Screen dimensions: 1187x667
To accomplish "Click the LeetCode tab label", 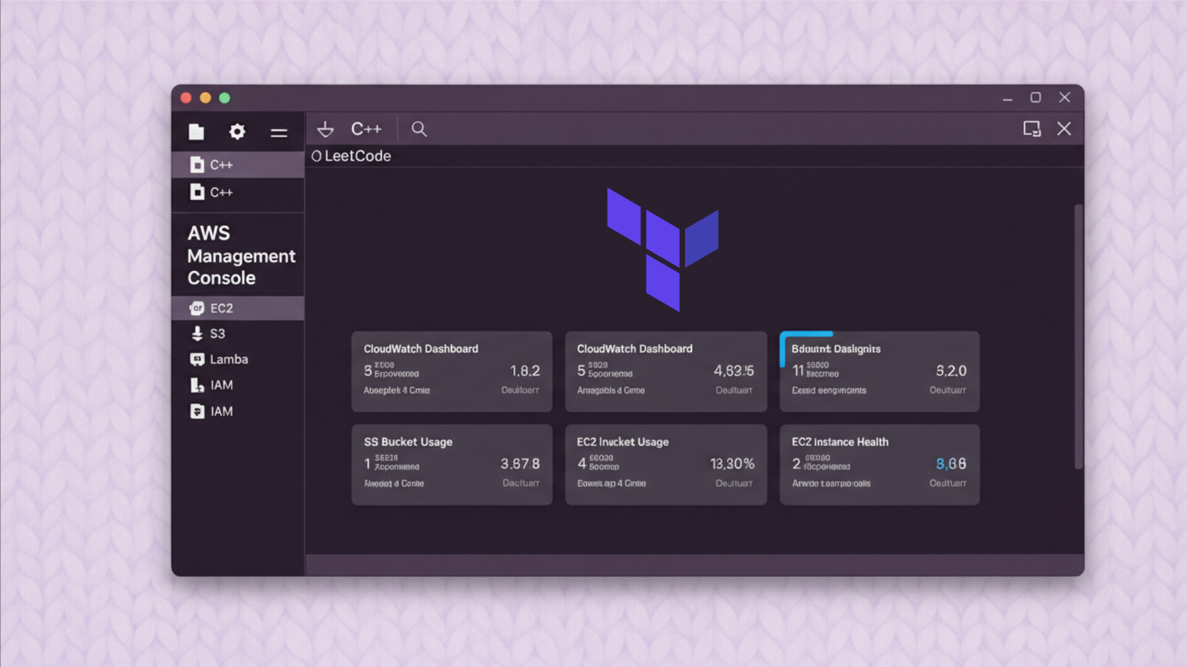I will tap(357, 156).
